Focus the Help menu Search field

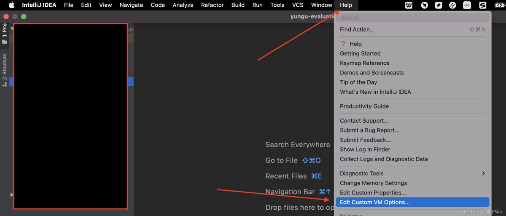point(414,18)
